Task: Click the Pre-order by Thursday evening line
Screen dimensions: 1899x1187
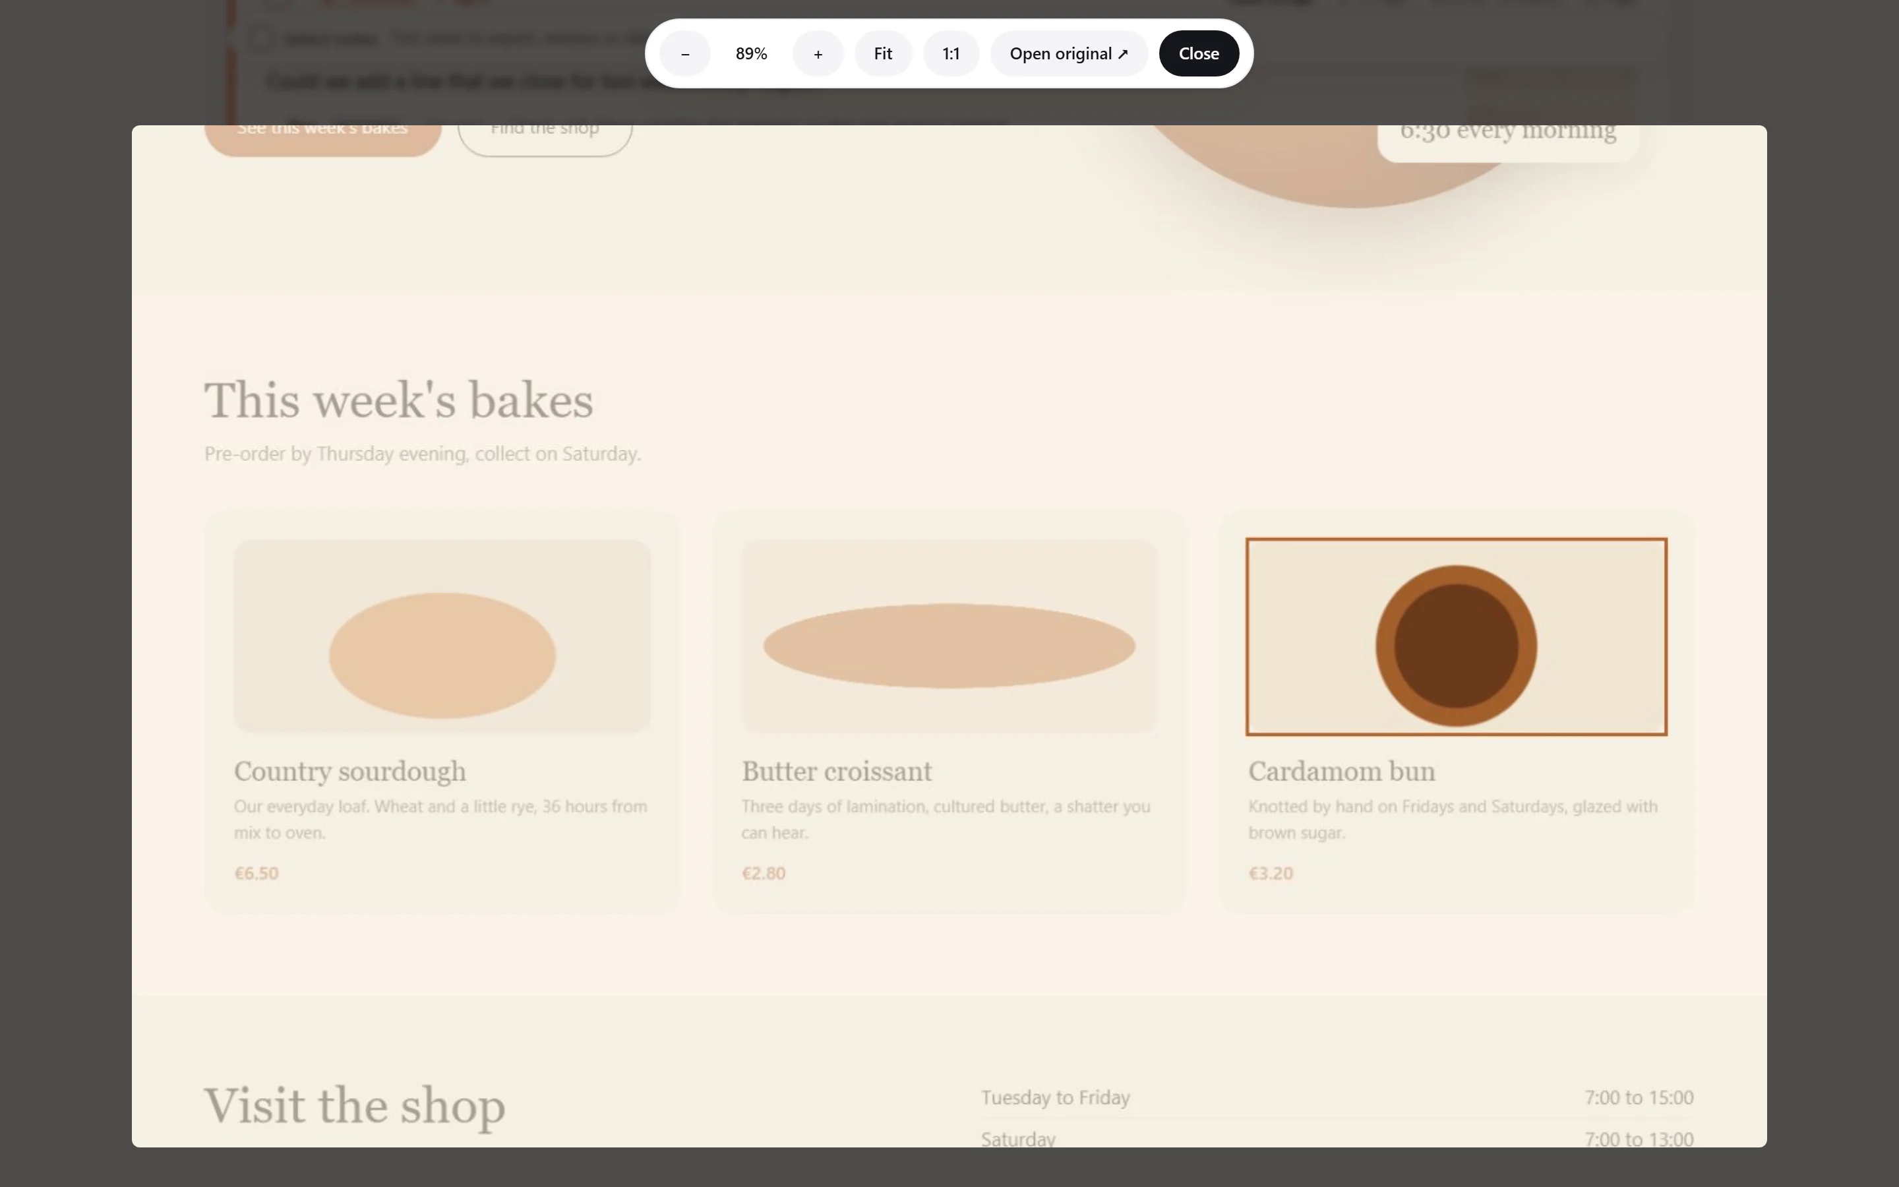Action: (x=422, y=454)
